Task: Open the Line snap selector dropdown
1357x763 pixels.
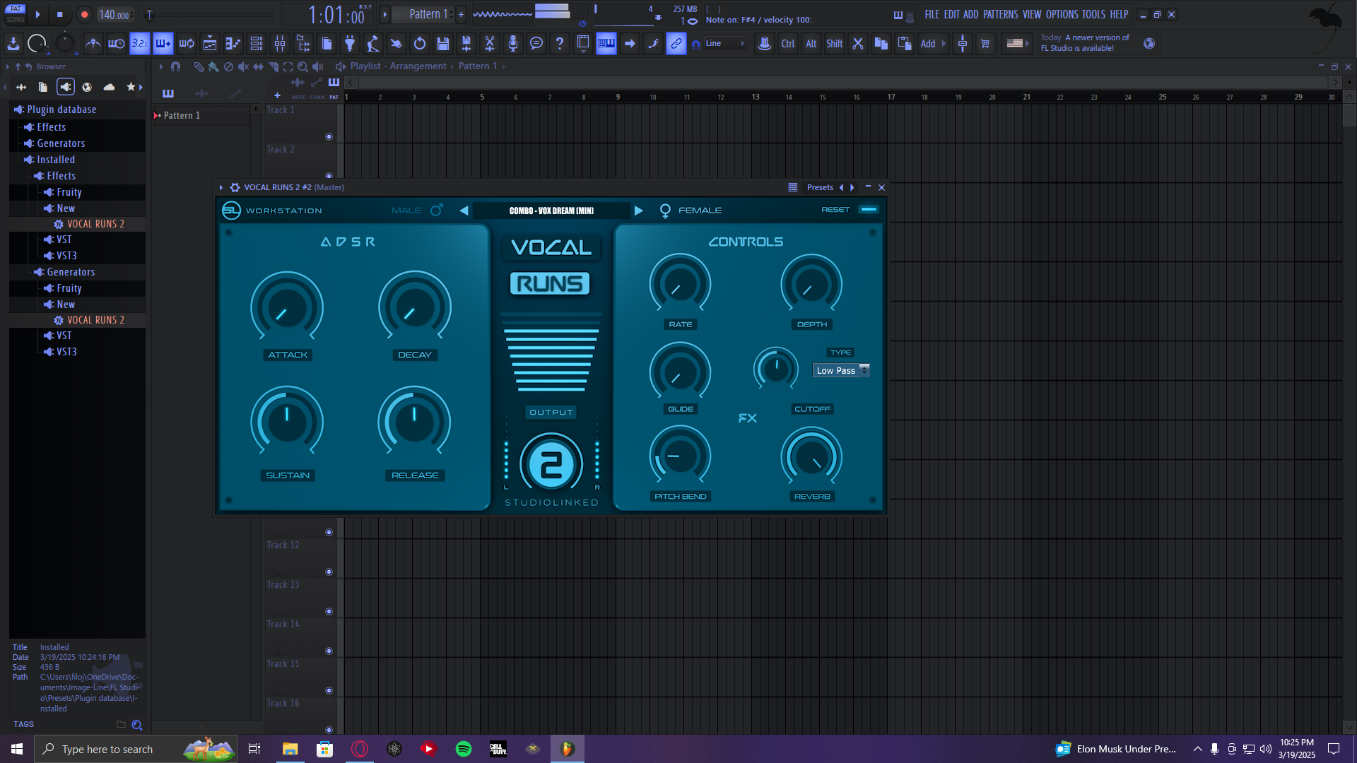Action: [x=725, y=44]
